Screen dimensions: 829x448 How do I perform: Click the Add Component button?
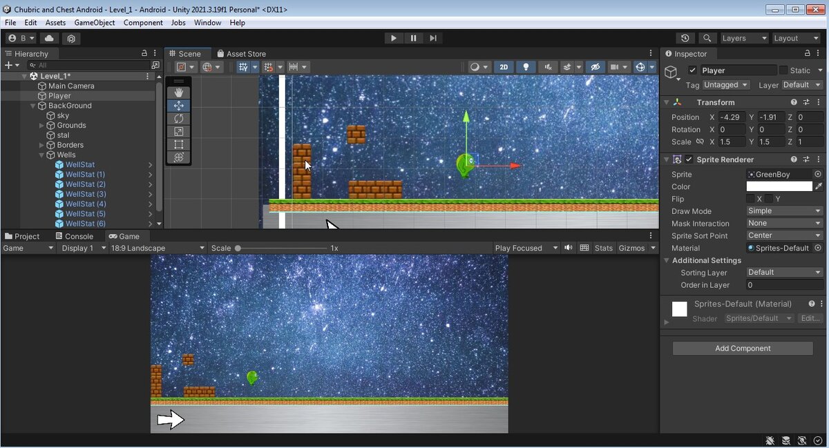743,349
